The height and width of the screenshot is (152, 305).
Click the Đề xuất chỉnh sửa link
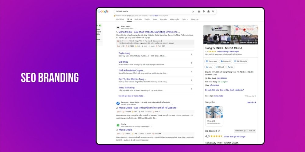click(x=212, y=90)
